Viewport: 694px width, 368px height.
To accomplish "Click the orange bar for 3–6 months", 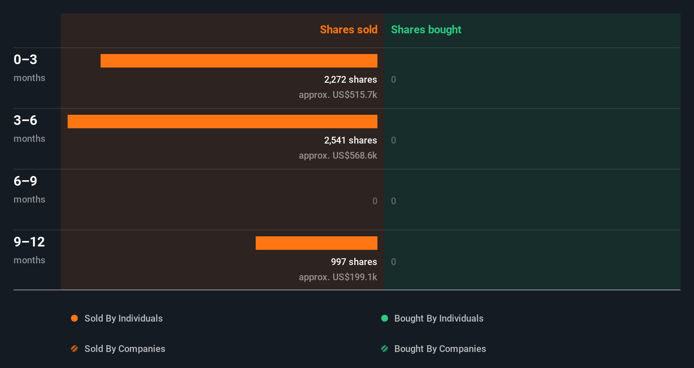I will (x=222, y=122).
